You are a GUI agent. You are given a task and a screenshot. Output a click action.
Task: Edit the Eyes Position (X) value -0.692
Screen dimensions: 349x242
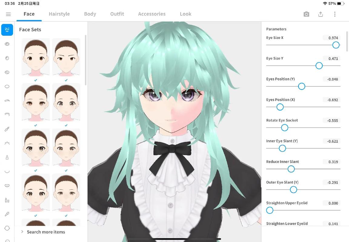(332, 100)
